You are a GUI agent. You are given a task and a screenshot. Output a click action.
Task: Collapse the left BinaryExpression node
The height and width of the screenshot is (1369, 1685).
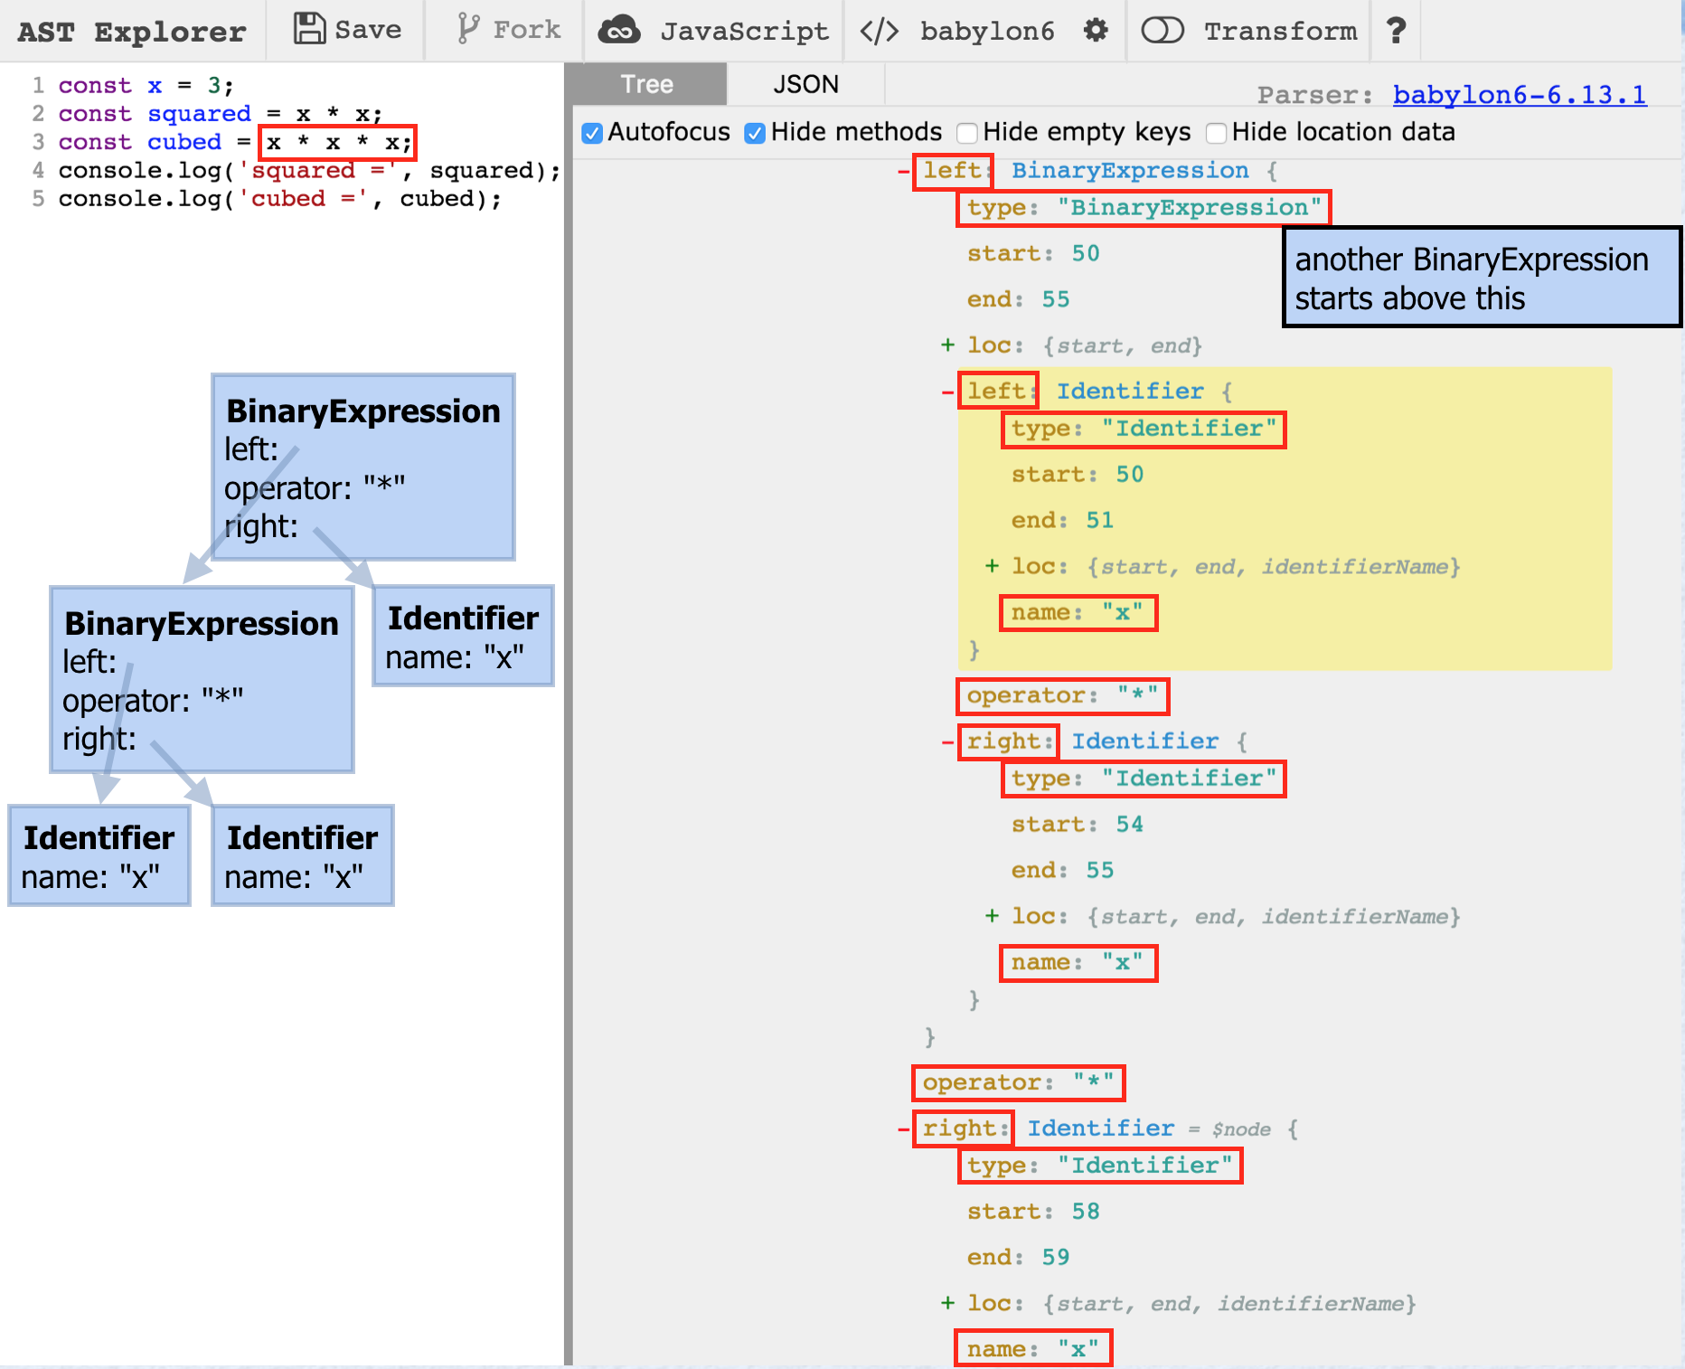pyautogui.click(x=903, y=171)
